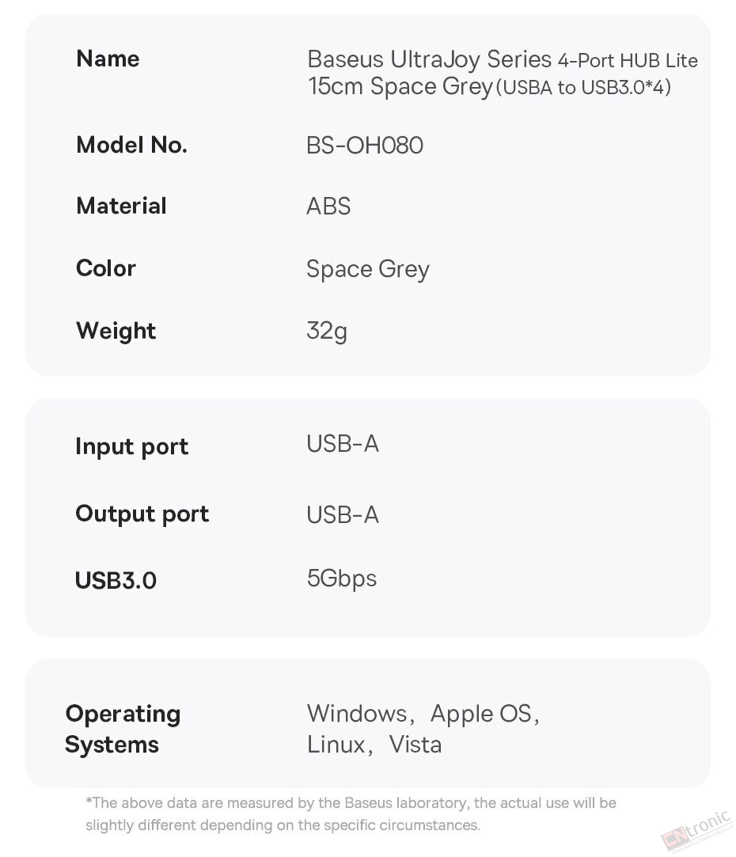Click the Baseus UltraJoy Series product name
736x857 pixels.
[502, 73]
